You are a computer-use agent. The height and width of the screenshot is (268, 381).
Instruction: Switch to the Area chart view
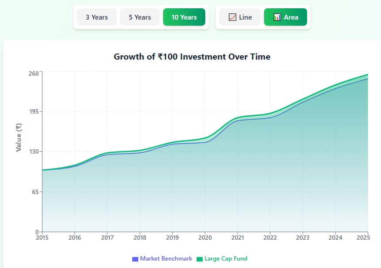click(285, 17)
